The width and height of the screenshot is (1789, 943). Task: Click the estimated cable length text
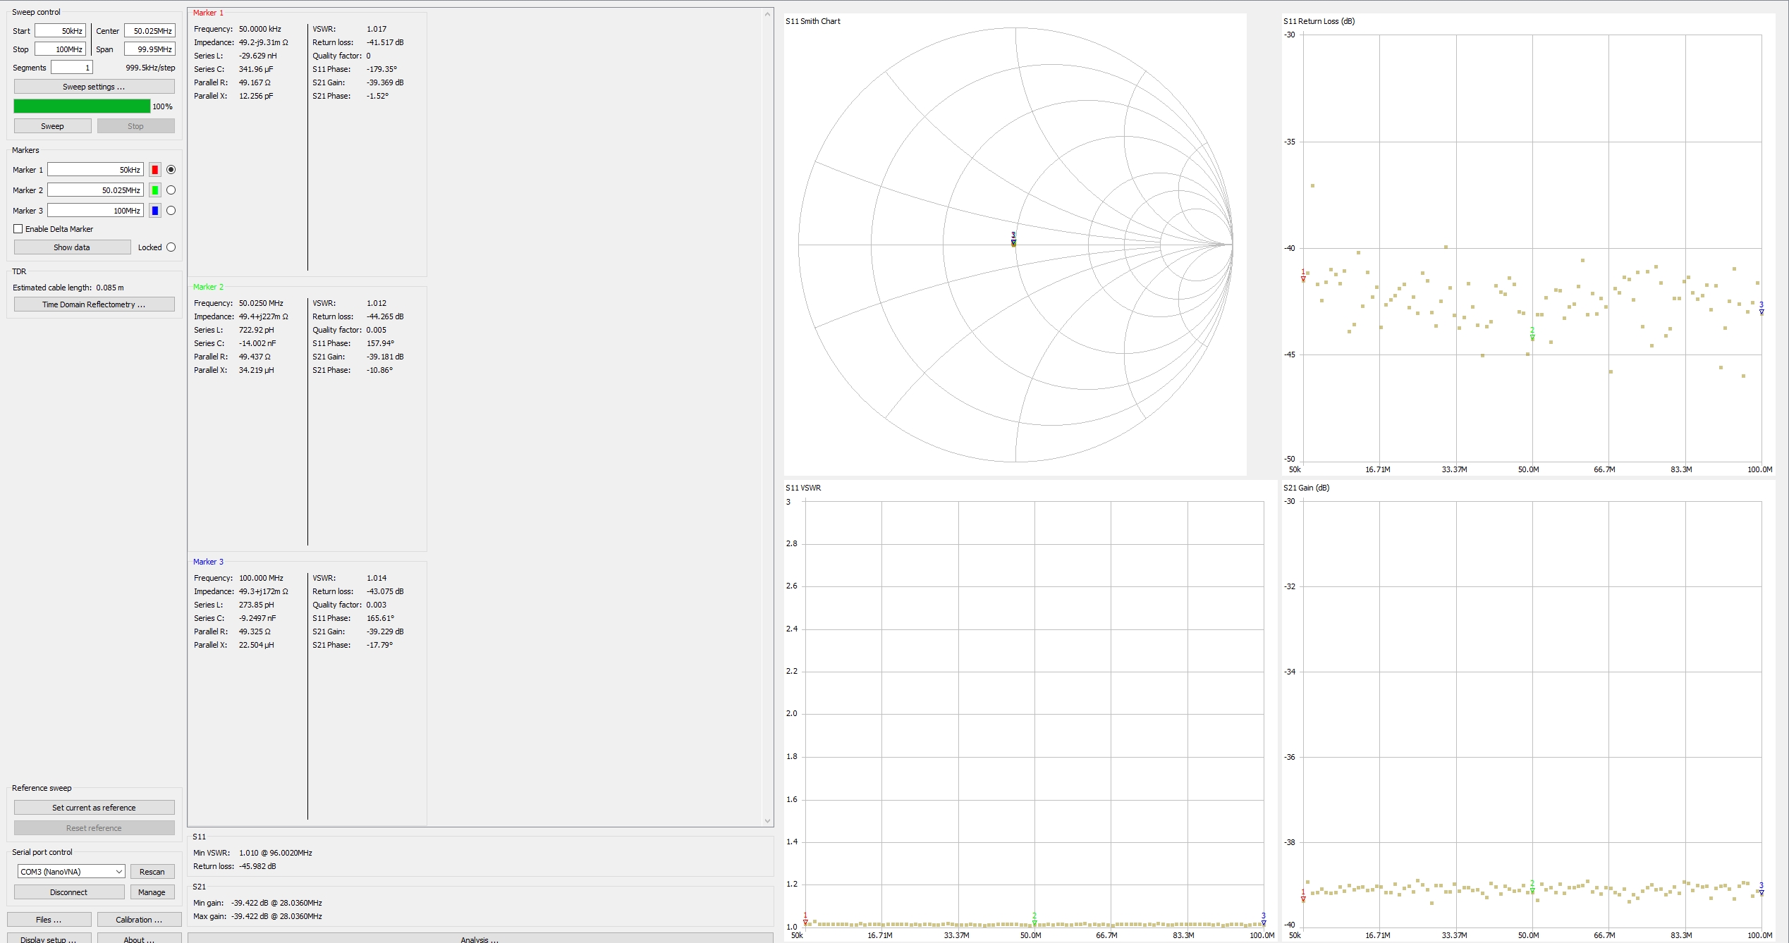pos(68,288)
